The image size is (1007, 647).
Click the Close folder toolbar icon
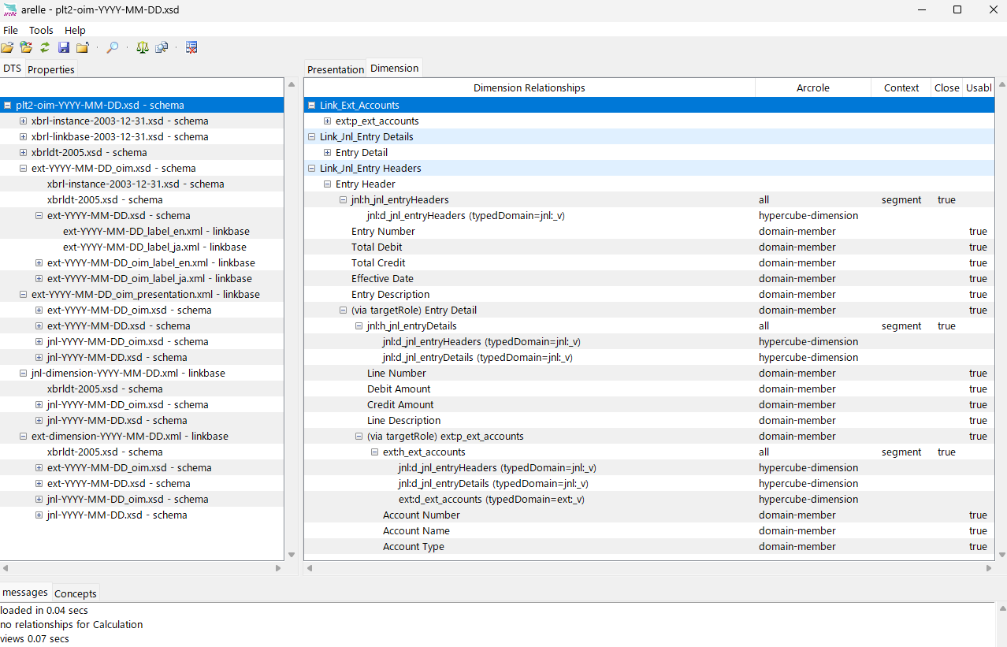83,47
